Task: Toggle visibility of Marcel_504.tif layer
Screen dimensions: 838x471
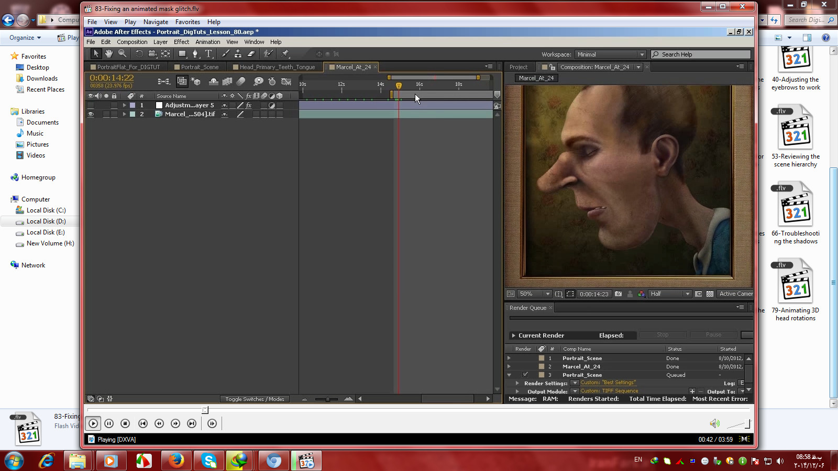Action: (x=91, y=114)
